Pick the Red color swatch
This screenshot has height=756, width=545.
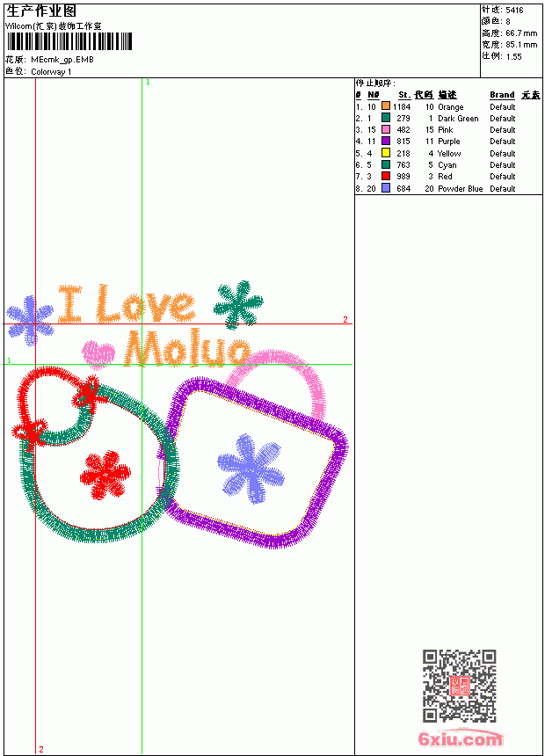tap(386, 176)
